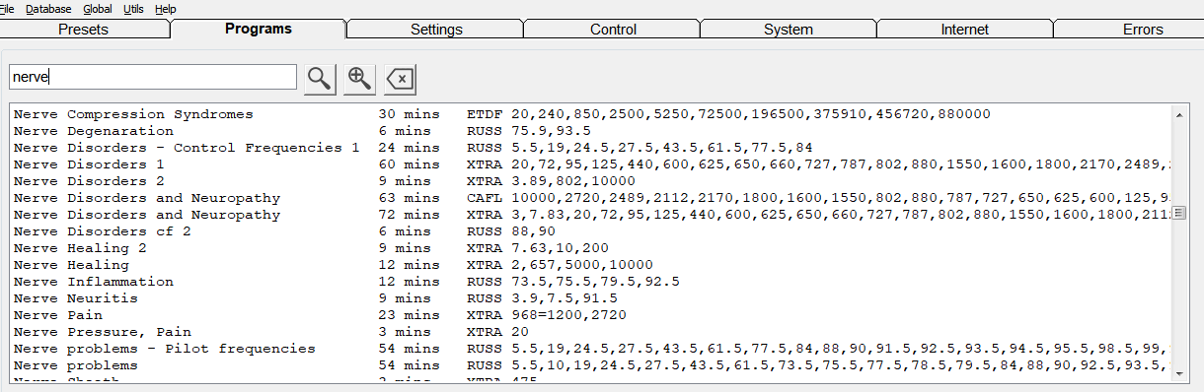
Task: Open the Control tab
Action: 613,30
